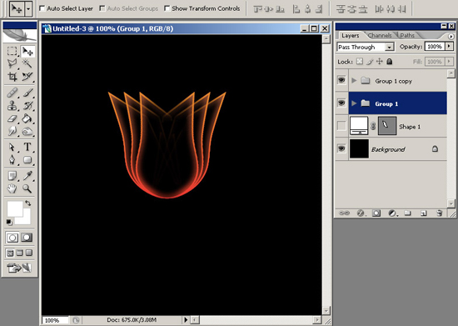Select the Zoom tool
The height and width of the screenshot is (326, 458).
click(x=27, y=188)
